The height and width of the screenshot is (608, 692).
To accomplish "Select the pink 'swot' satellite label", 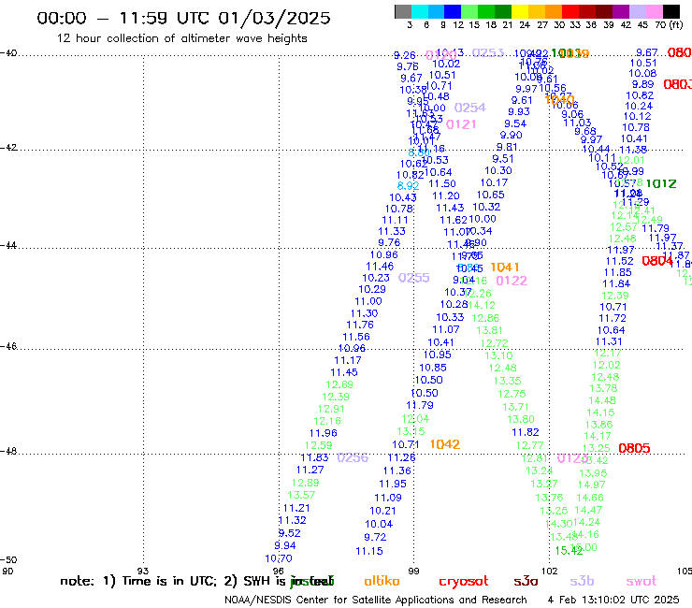I will (641, 581).
